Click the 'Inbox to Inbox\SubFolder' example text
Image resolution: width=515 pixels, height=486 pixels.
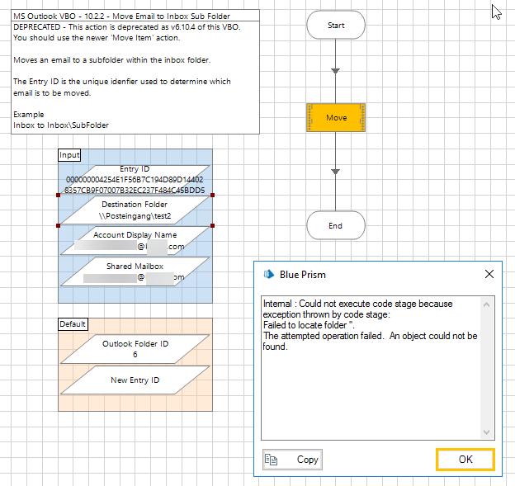pos(61,125)
